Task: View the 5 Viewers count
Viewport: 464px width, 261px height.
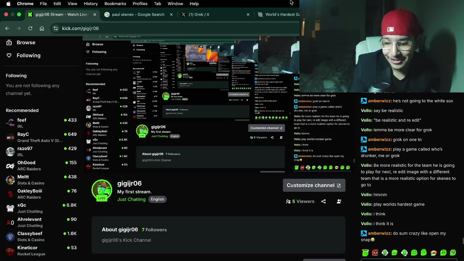Action: [x=300, y=202]
